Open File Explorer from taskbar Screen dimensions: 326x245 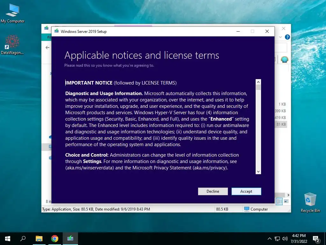click(39, 239)
